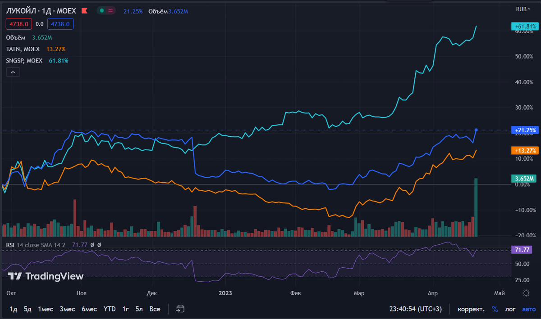Select the 1г time range
Image resolution: width=541 pixels, height=319 pixels.
pyautogui.click(x=126, y=309)
